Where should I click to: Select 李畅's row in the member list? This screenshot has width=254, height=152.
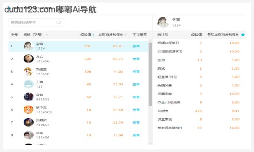click(78, 97)
